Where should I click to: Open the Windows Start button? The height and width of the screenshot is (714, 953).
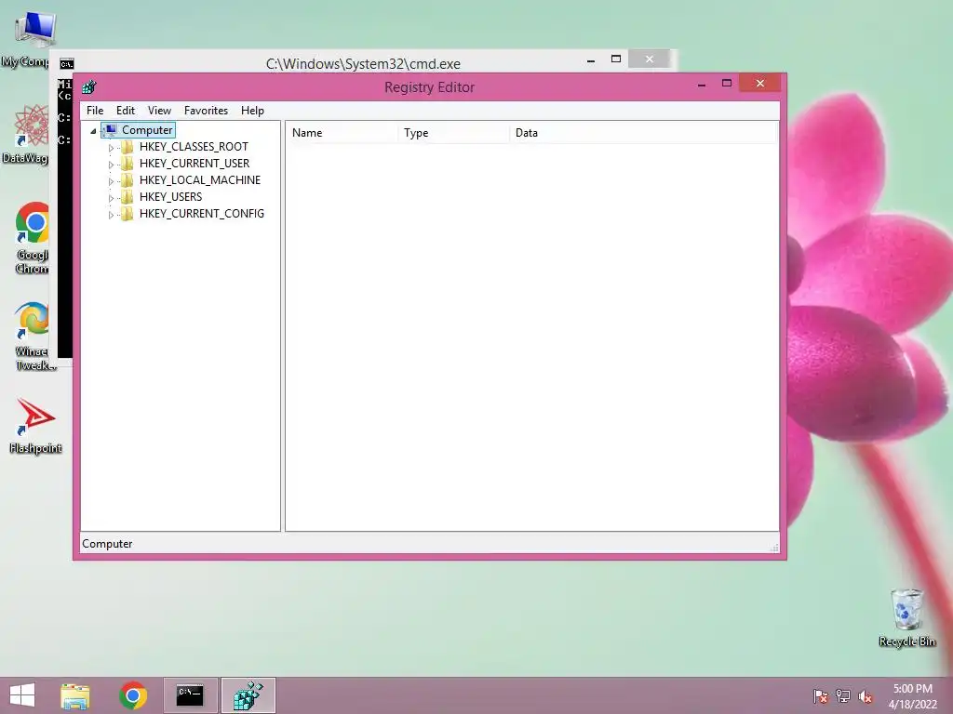point(22,695)
